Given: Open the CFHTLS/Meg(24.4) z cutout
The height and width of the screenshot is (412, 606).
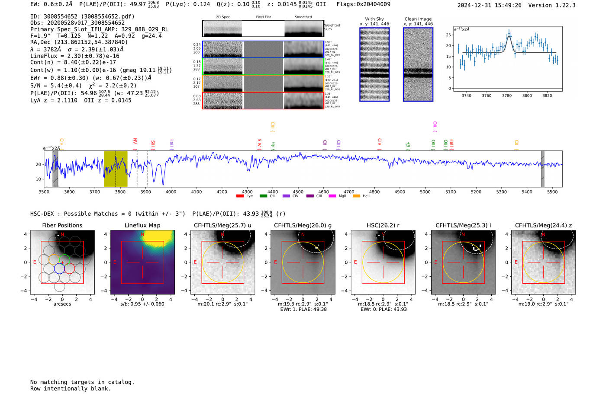Looking at the screenshot, I should (544, 262).
